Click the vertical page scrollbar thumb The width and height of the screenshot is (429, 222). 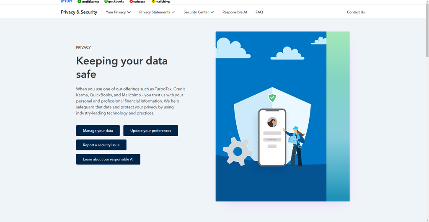[427, 30]
